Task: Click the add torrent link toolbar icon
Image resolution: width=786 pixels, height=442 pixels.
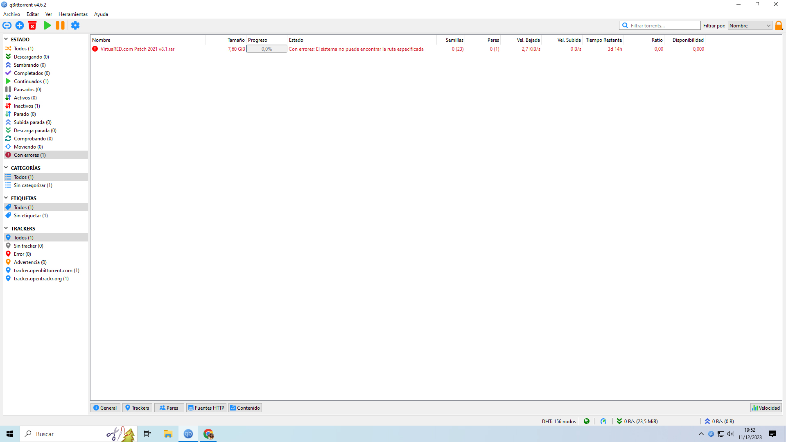Action: click(7, 25)
